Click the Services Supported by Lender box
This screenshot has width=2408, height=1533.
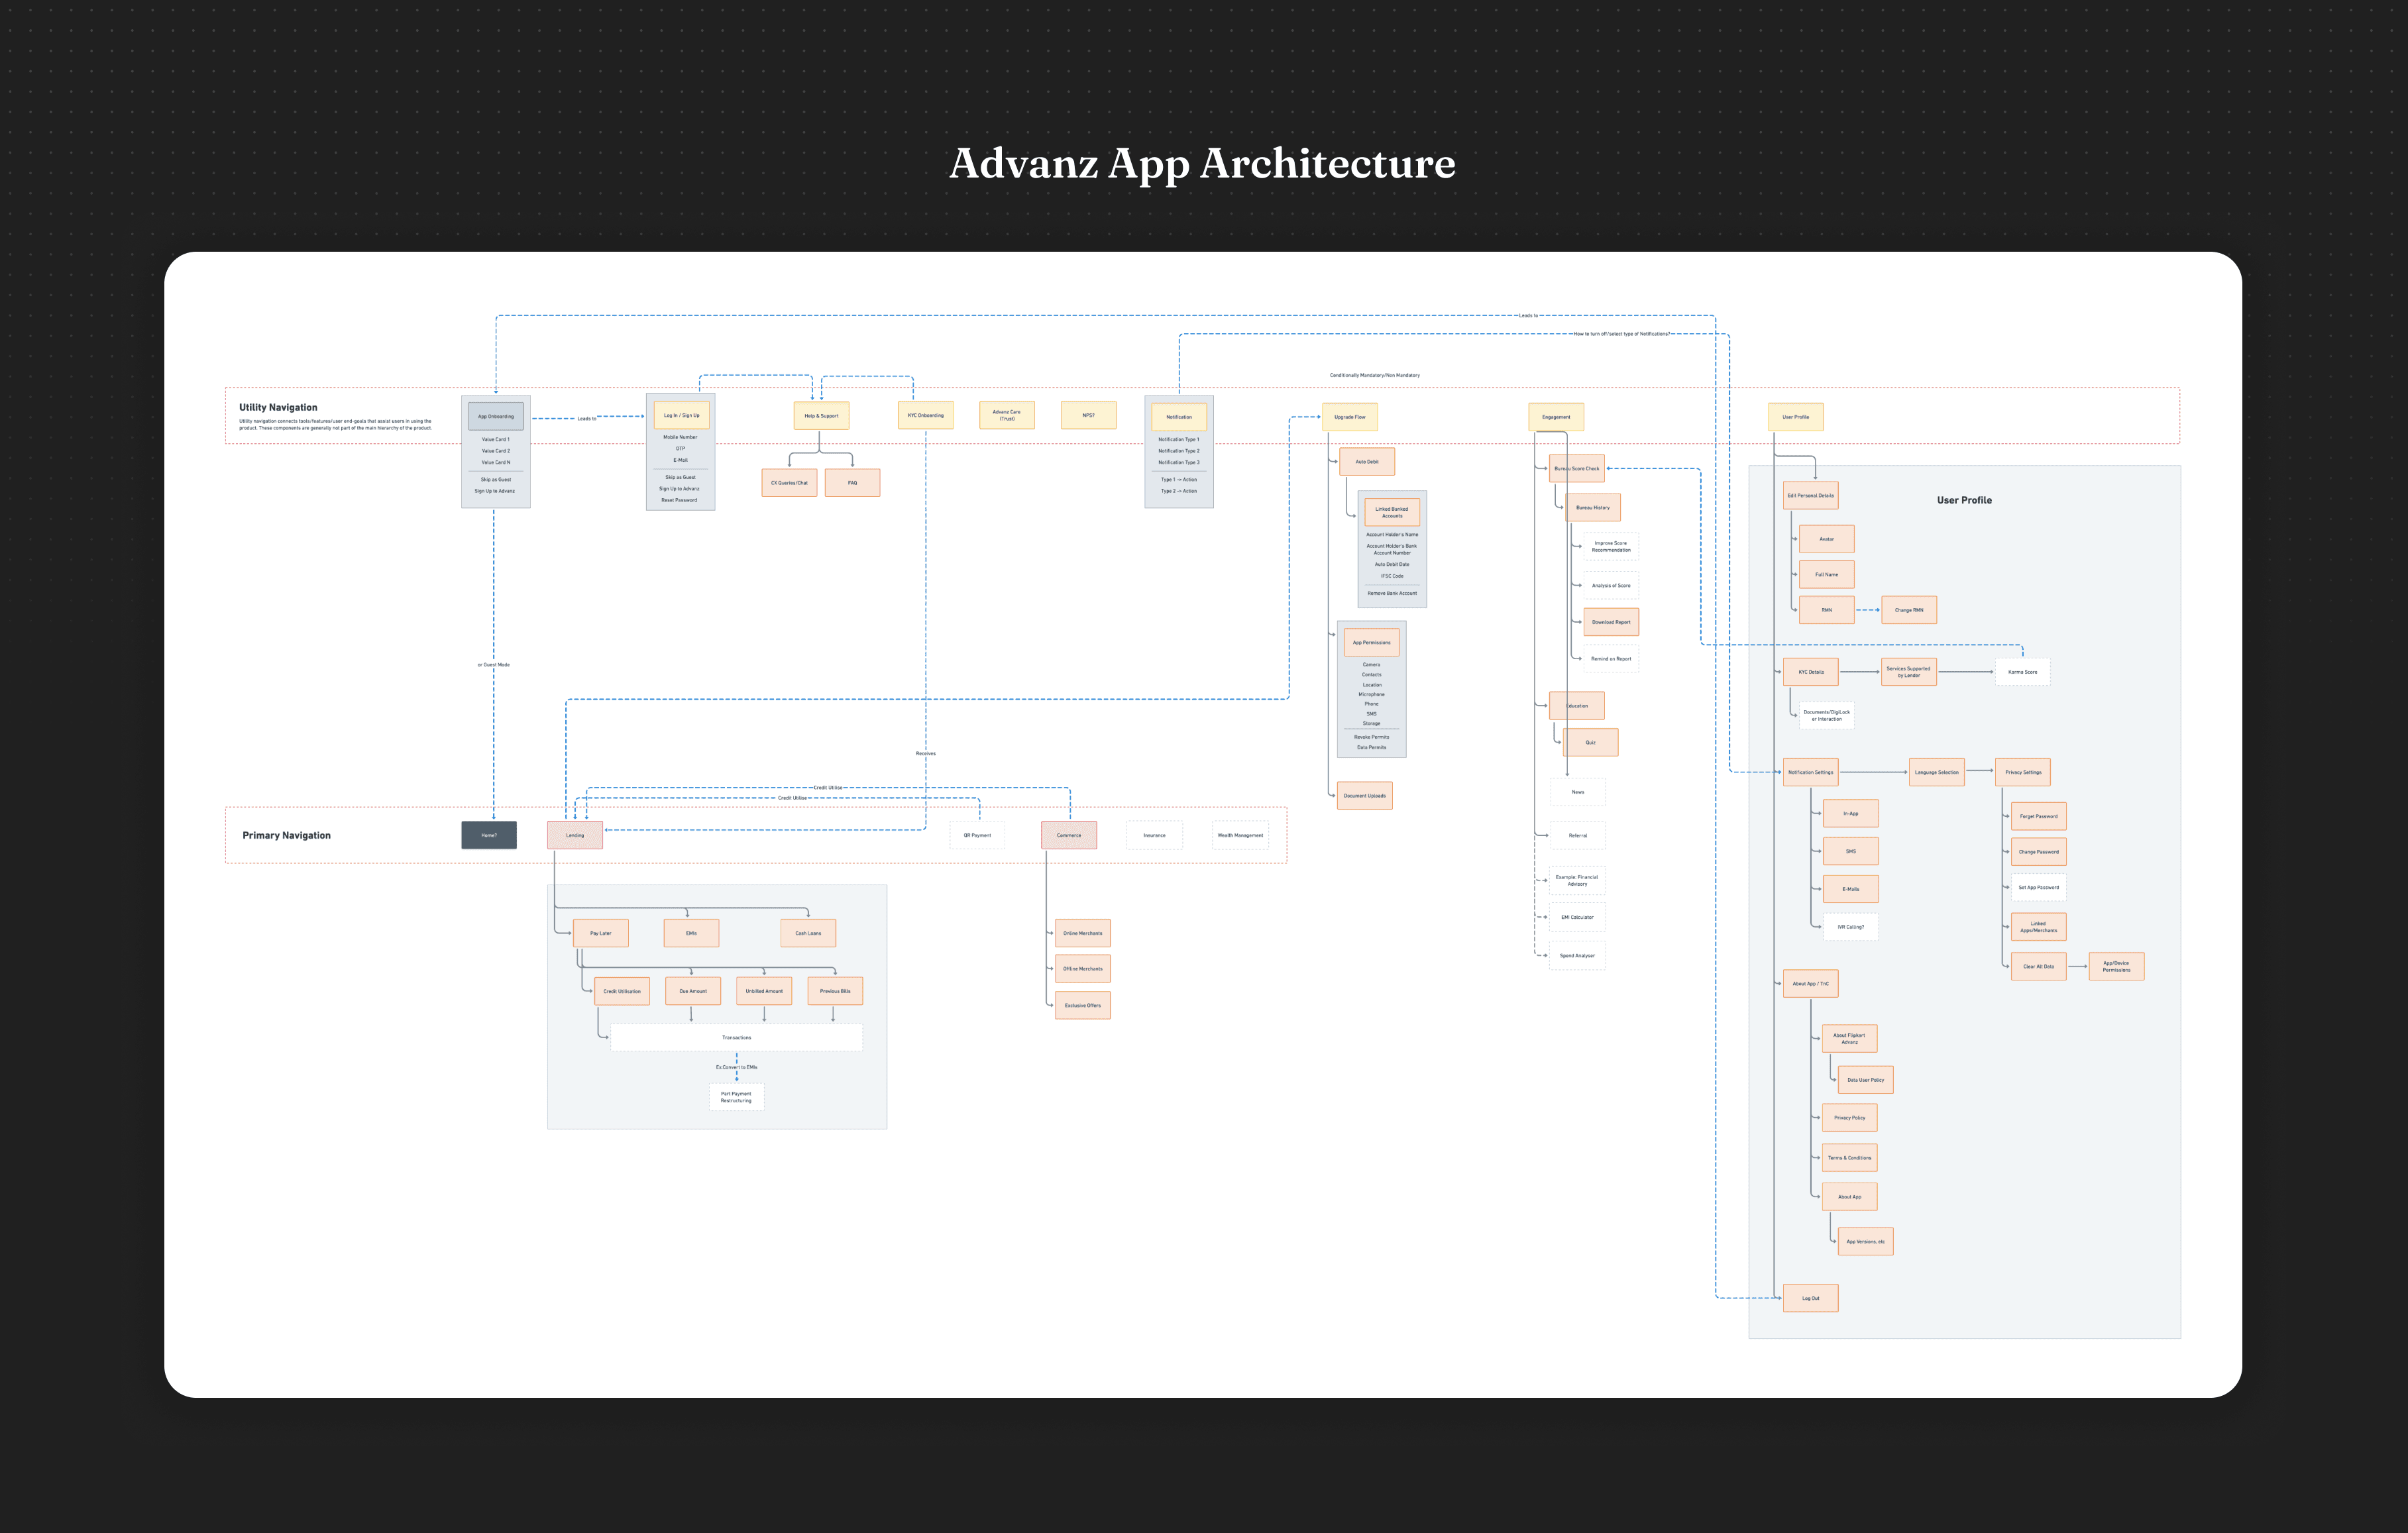[x=1909, y=672]
